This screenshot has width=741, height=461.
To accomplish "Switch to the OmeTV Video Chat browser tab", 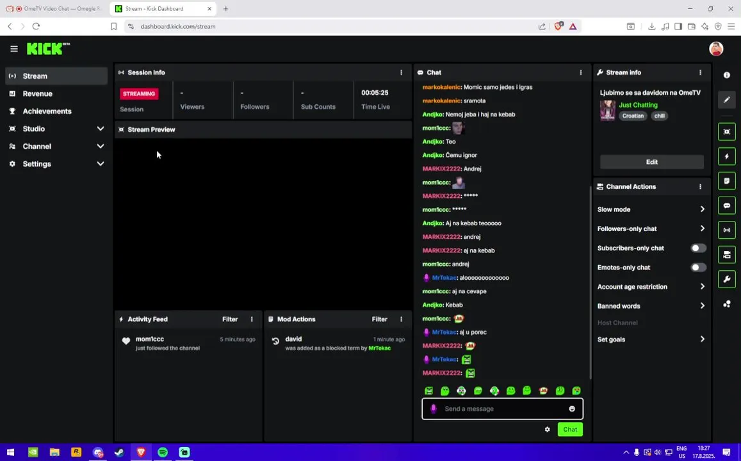I will pyautogui.click(x=54, y=9).
